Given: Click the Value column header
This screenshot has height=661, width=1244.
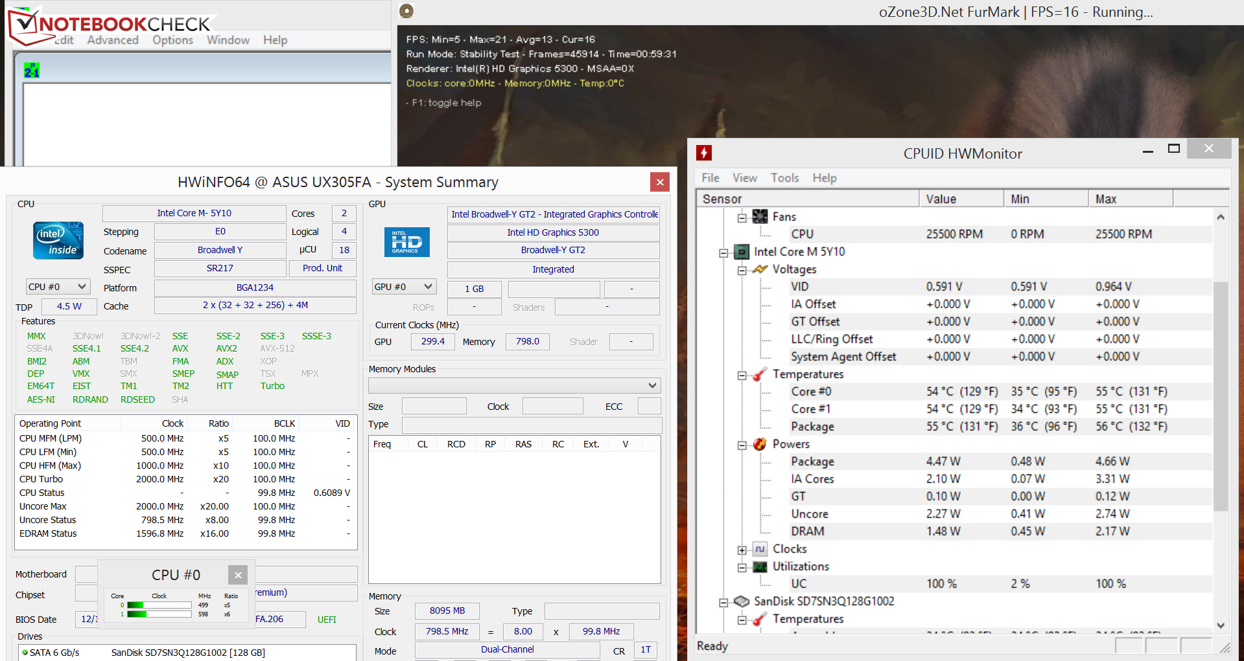Looking at the screenshot, I should click(x=961, y=199).
